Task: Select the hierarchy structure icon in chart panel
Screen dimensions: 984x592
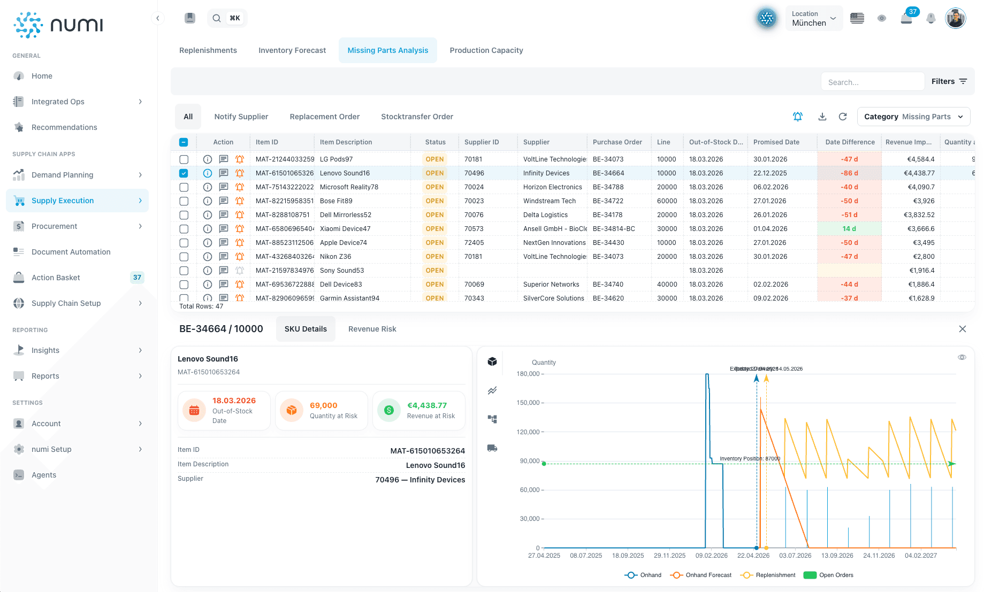Action: point(492,419)
